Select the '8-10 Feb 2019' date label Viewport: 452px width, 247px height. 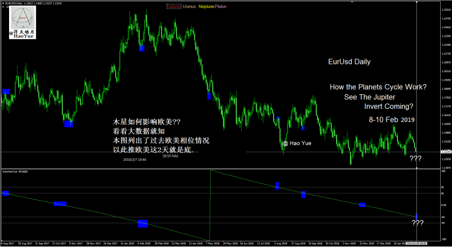[x=392, y=120]
